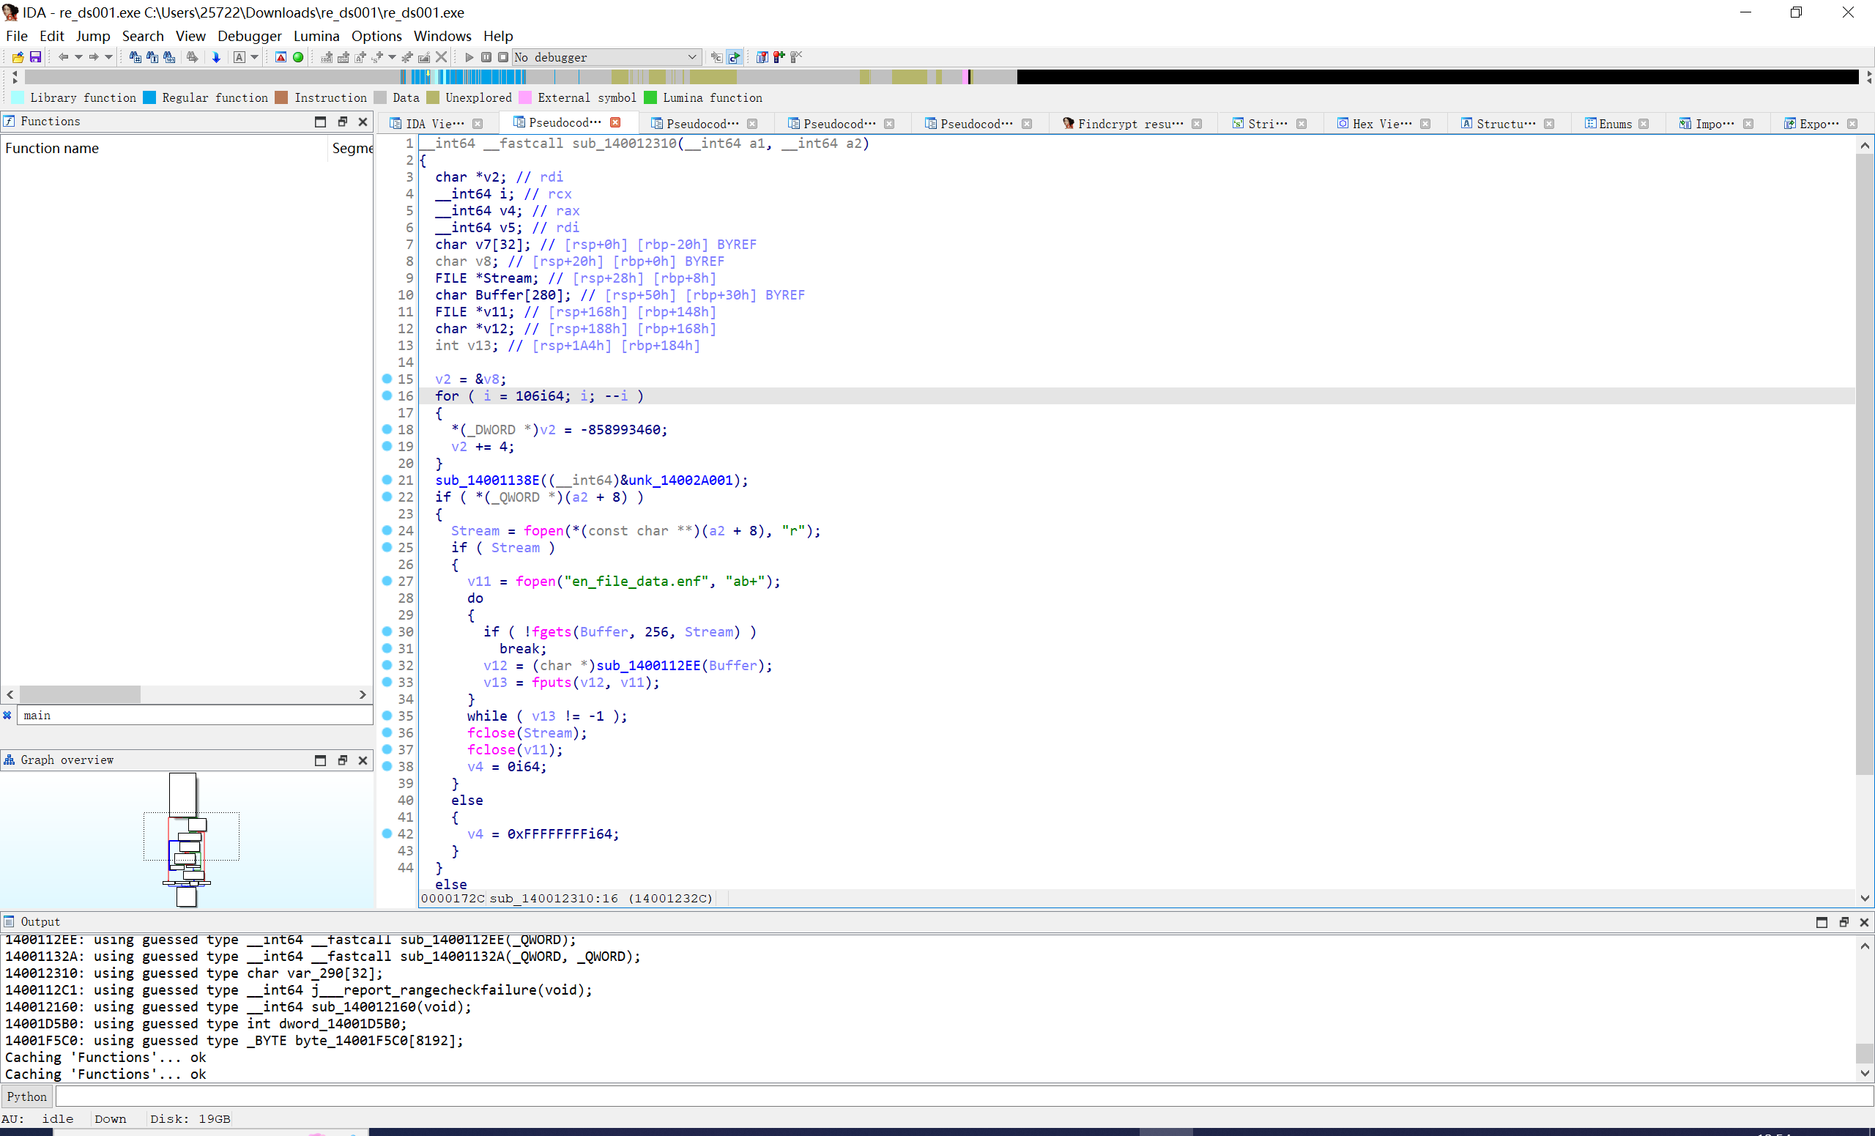This screenshot has height=1136, width=1875.
Task: Start the process with the play icon
Action: pyautogui.click(x=469, y=57)
